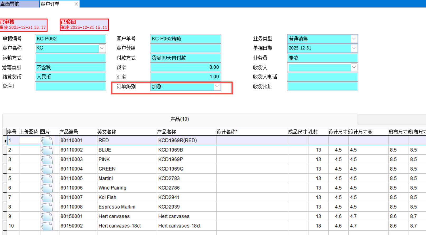Open the 单据日期 date picker dropdown
The height and width of the screenshot is (235, 426).
click(x=354, y=48)
